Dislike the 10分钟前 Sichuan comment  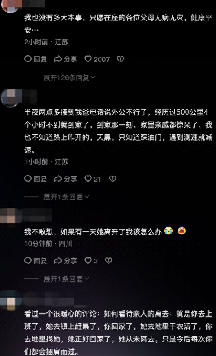pyautogui.click(x=109, y=261)
